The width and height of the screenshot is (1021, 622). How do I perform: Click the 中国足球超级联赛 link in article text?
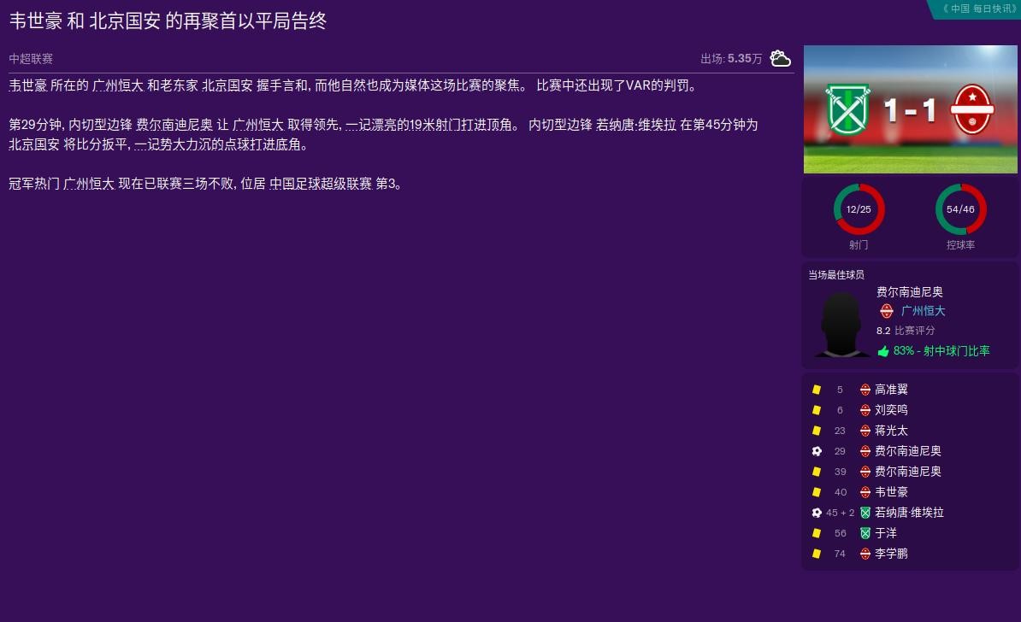click(x=321, y=184)
